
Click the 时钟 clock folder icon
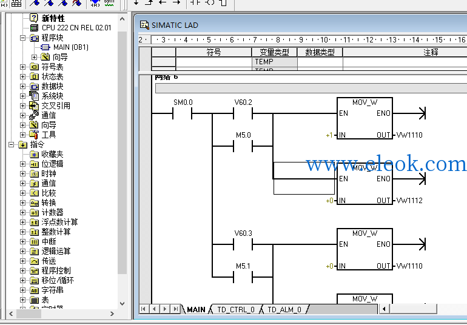(x=34, y=173)
